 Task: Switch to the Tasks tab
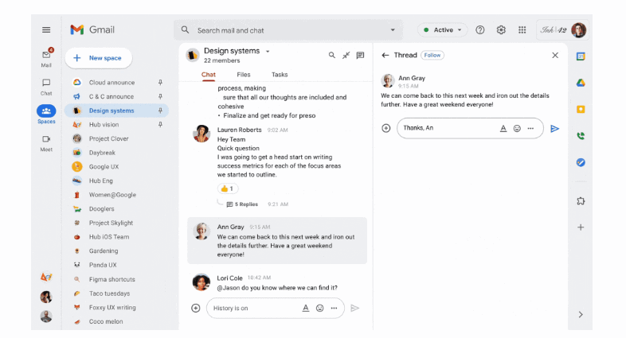tap(280, 75)
